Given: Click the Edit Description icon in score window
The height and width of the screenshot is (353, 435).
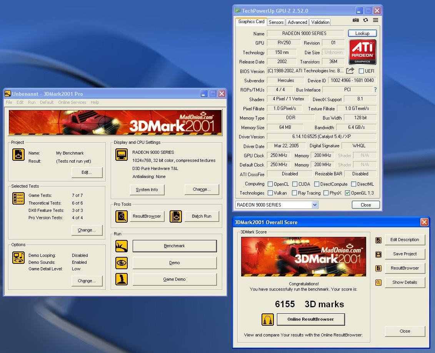Looking at the screenshot, I should (x=378, y=240).
